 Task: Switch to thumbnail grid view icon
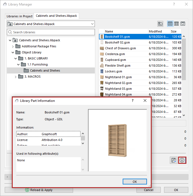click(176, 24)
